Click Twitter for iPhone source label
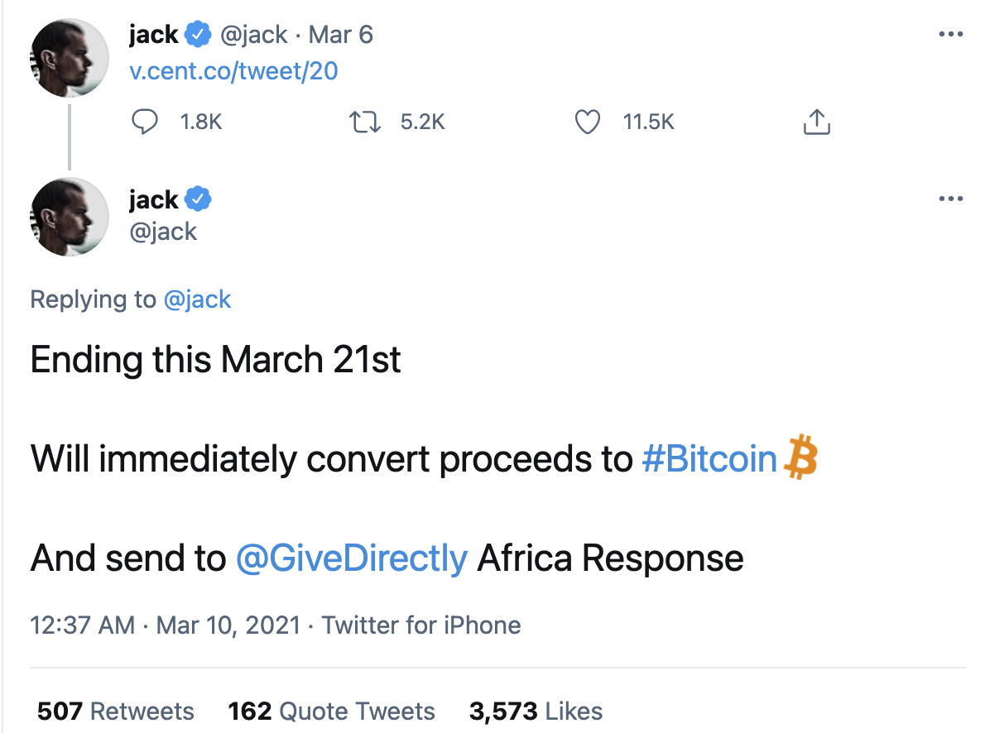 tap(421, 625)
